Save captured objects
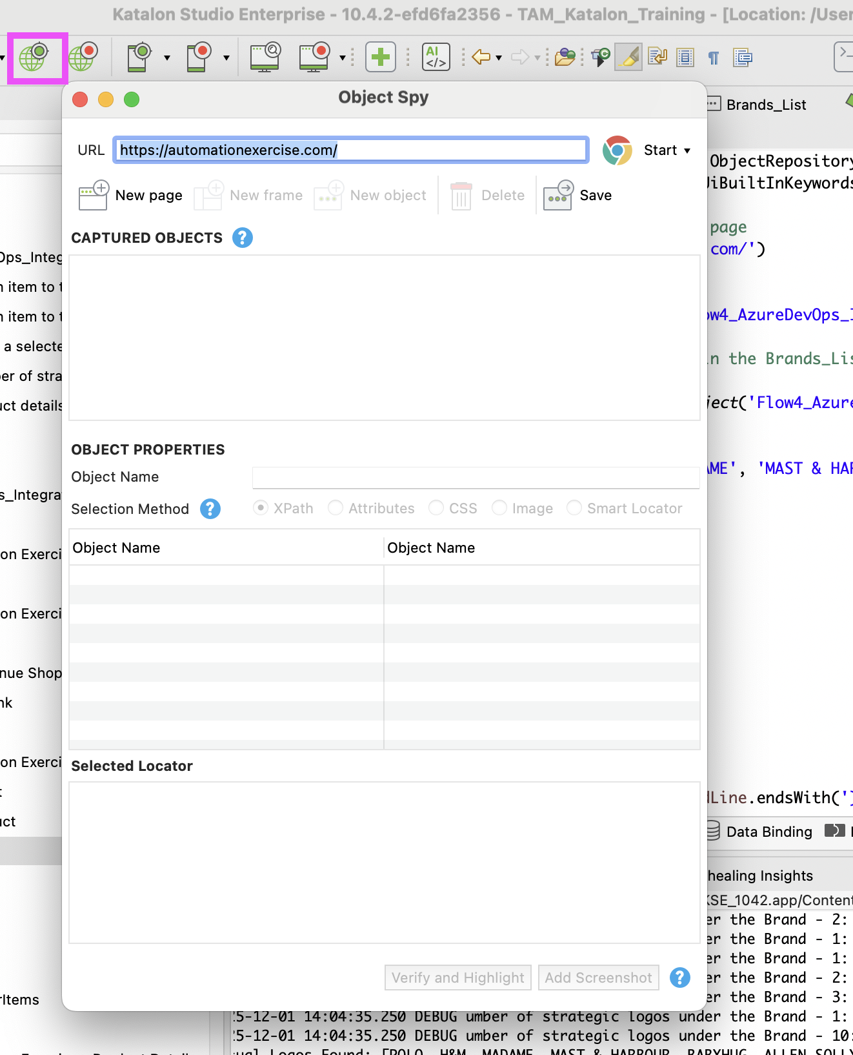 577,195
